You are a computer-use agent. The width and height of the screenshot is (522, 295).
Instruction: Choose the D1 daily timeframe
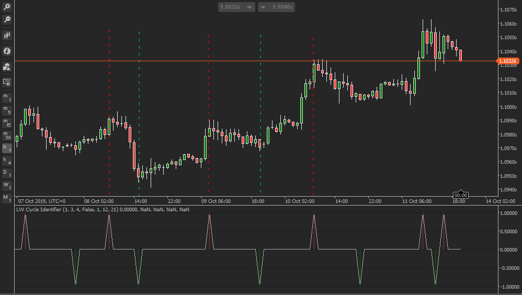point(7,173)
